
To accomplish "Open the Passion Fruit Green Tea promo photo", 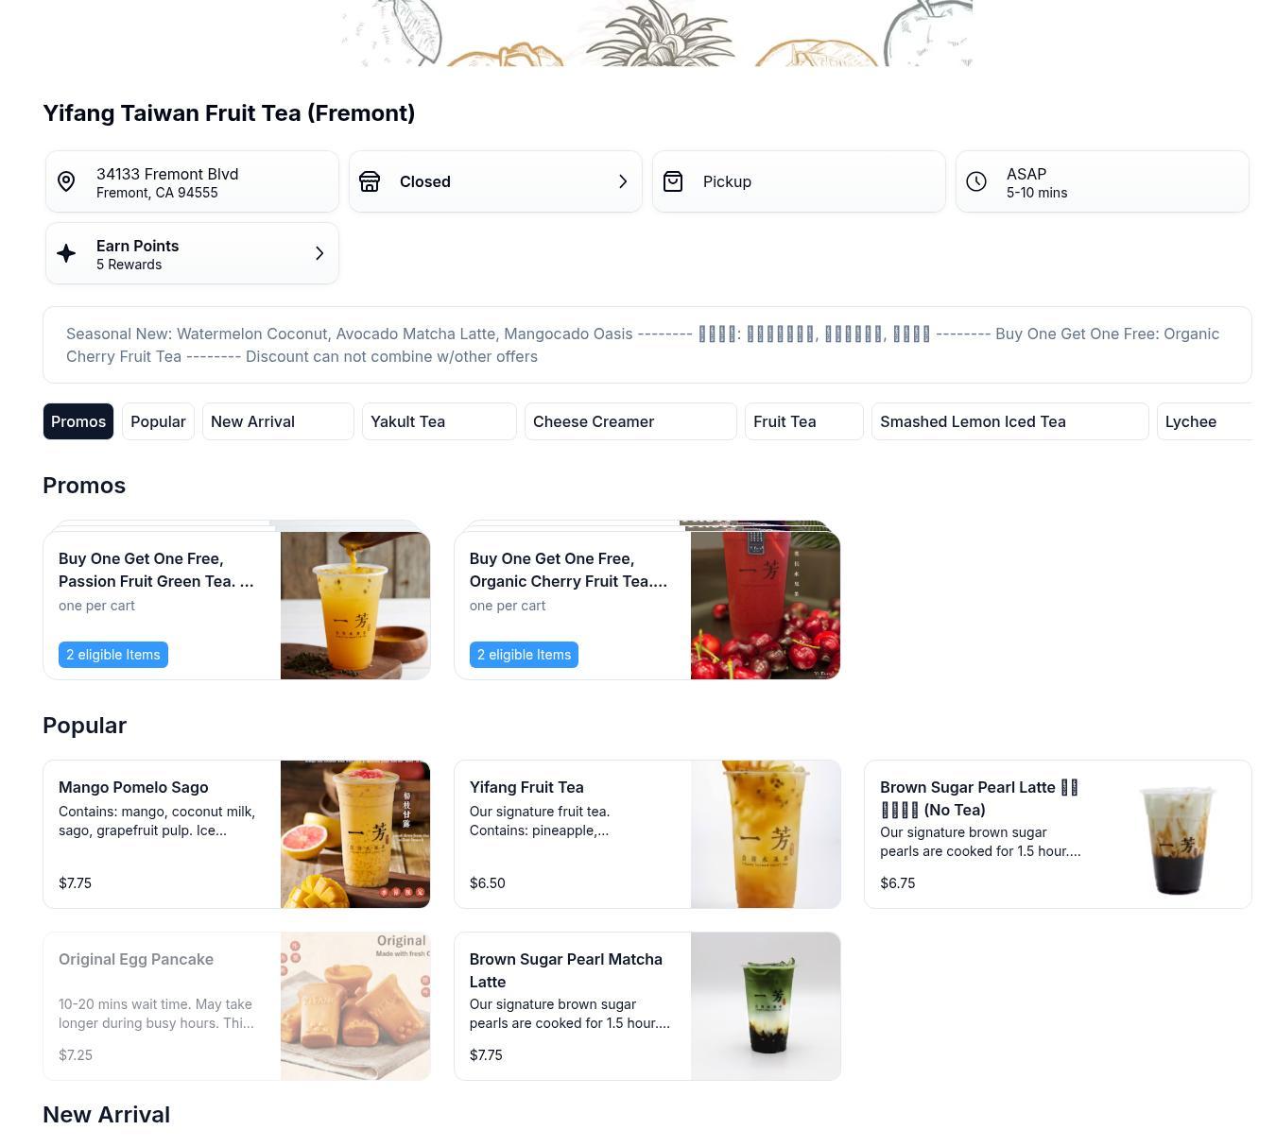I will click(355, 606).
